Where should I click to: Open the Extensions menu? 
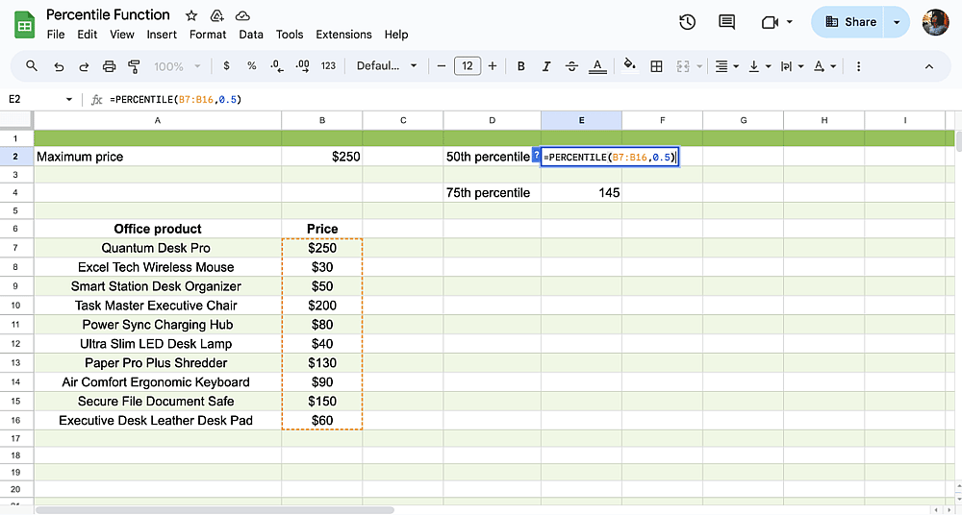[x=343, y=35]
